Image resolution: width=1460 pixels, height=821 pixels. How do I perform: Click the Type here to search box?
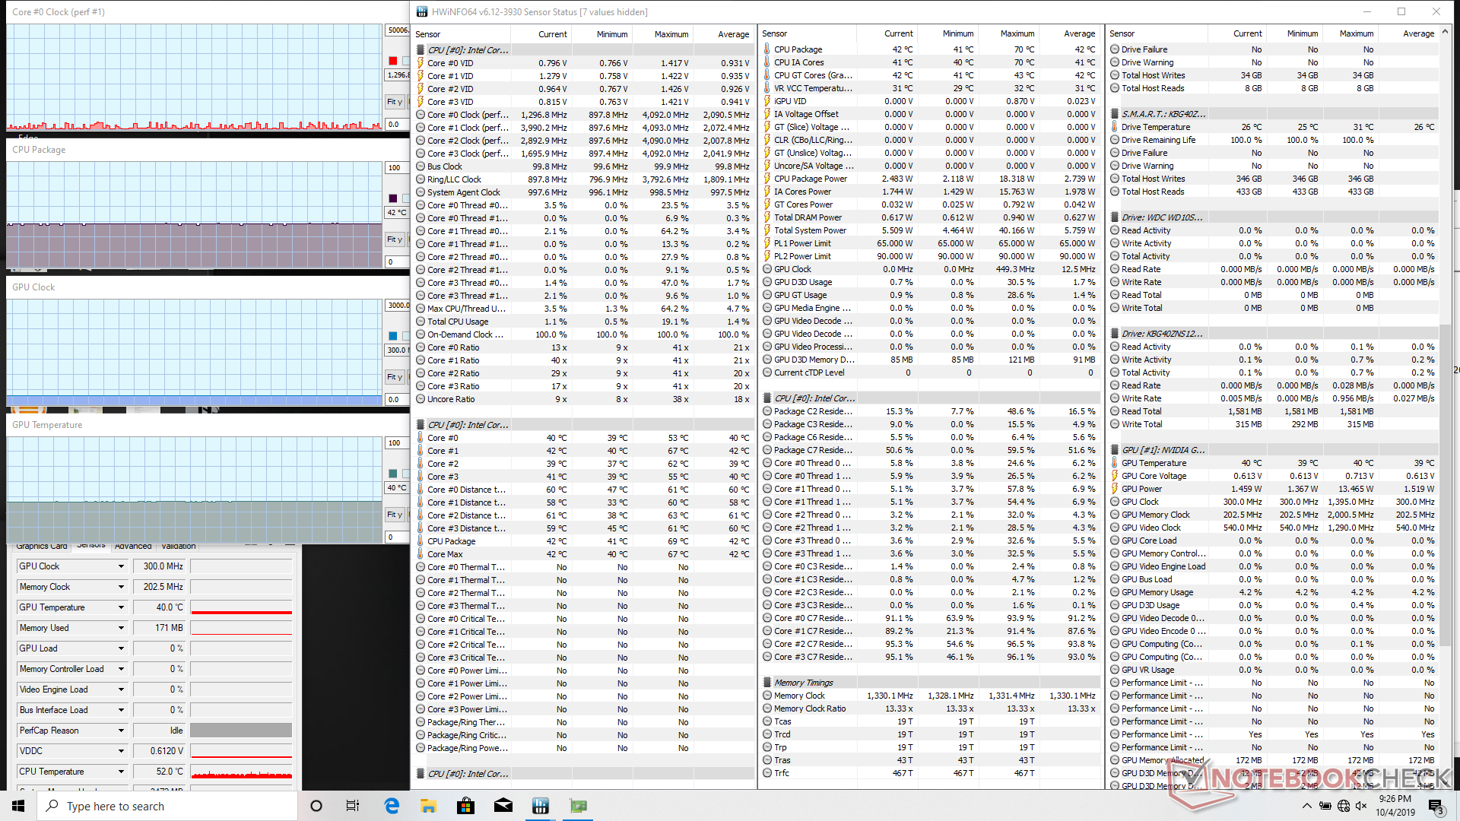pyautogui.click(x=167, y=806)
